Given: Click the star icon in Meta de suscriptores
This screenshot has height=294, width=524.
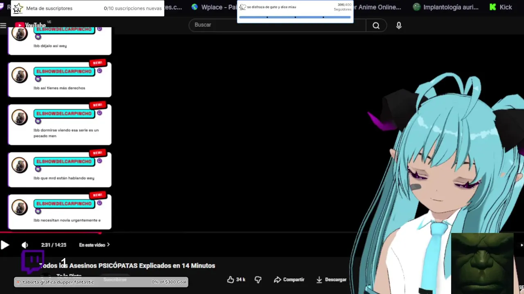Looking at the screenshot, I should pyautogui.click(x=18, y=8).
